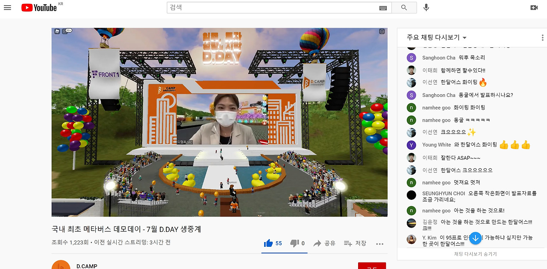Click 이태희 avatar beside 함께하면 할수있다
The width and height of the screenshot is (547, 269).
point(412,70)
